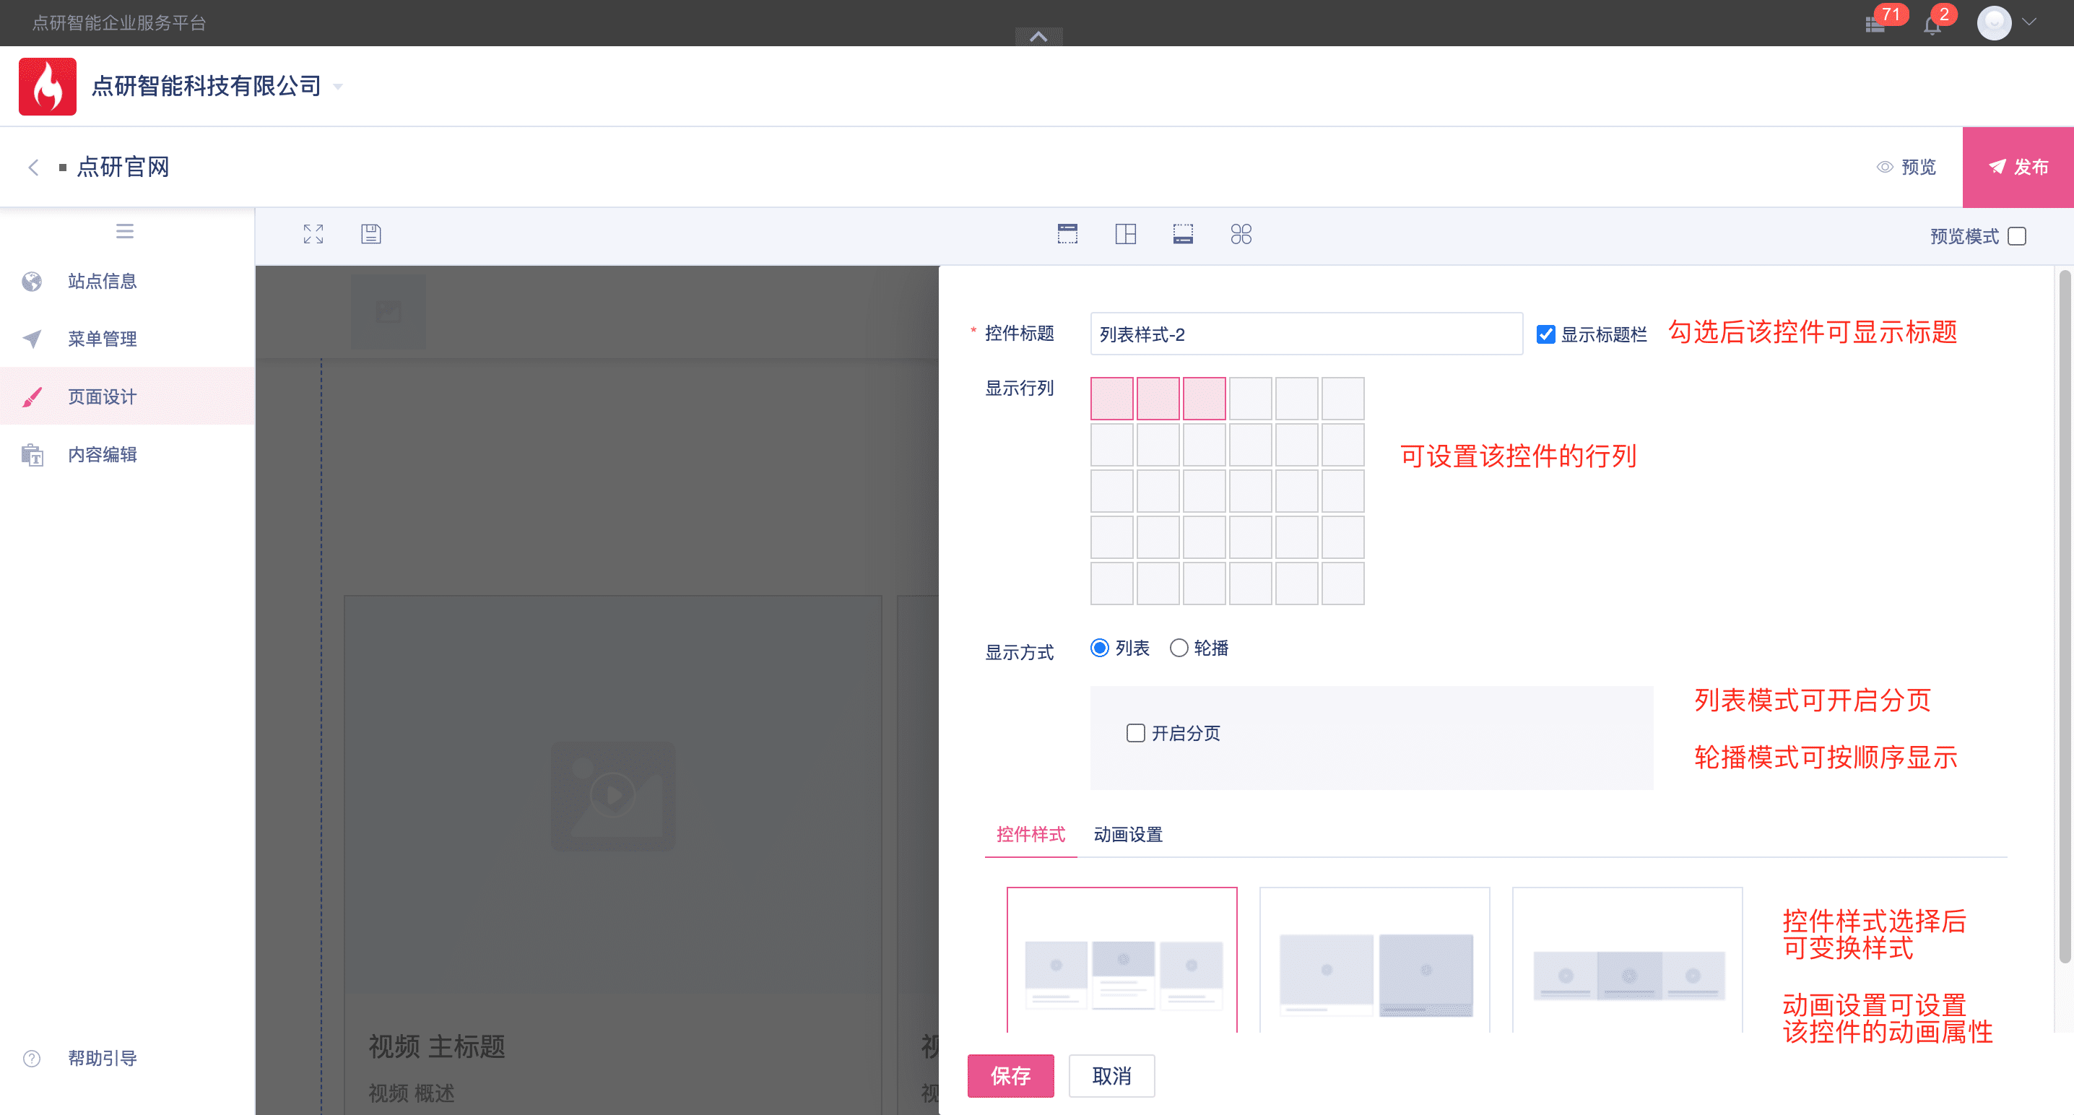Select the 列表 radio button

1099,648
